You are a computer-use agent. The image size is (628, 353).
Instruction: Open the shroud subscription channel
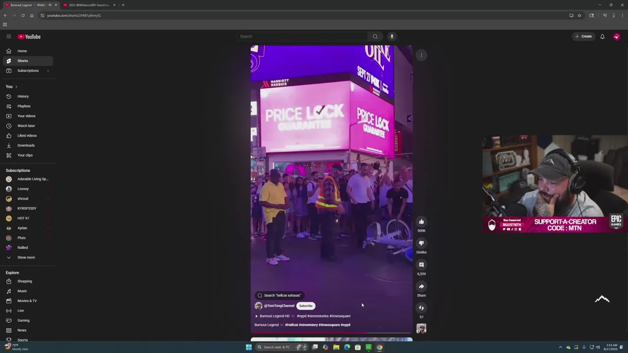tap(27, 199)
